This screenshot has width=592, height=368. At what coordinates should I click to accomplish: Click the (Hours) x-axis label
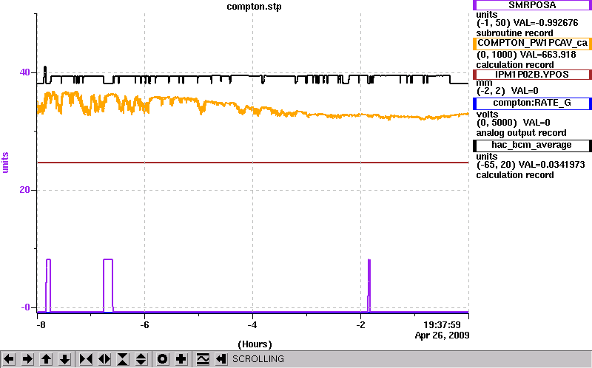pyautogui.click(x=255, y=344)
